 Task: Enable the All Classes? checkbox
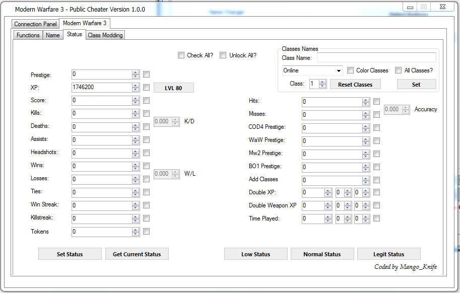pos(398,70)
